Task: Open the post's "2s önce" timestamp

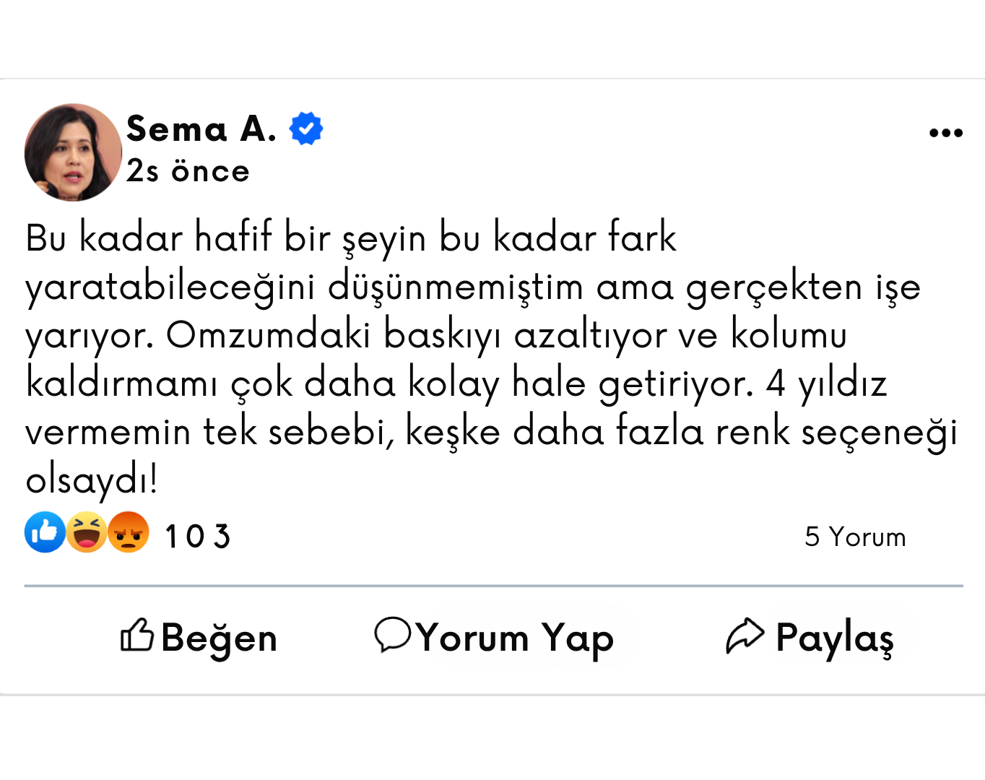Action: [x=188, y=172]
